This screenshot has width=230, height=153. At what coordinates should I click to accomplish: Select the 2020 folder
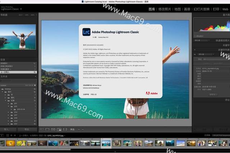(x=16, y=121)
